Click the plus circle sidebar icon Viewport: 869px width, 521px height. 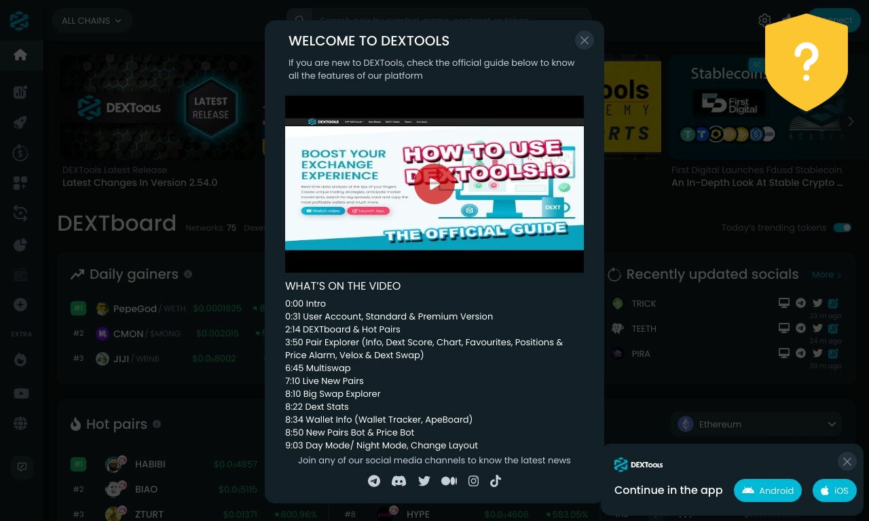click(20, 305)
